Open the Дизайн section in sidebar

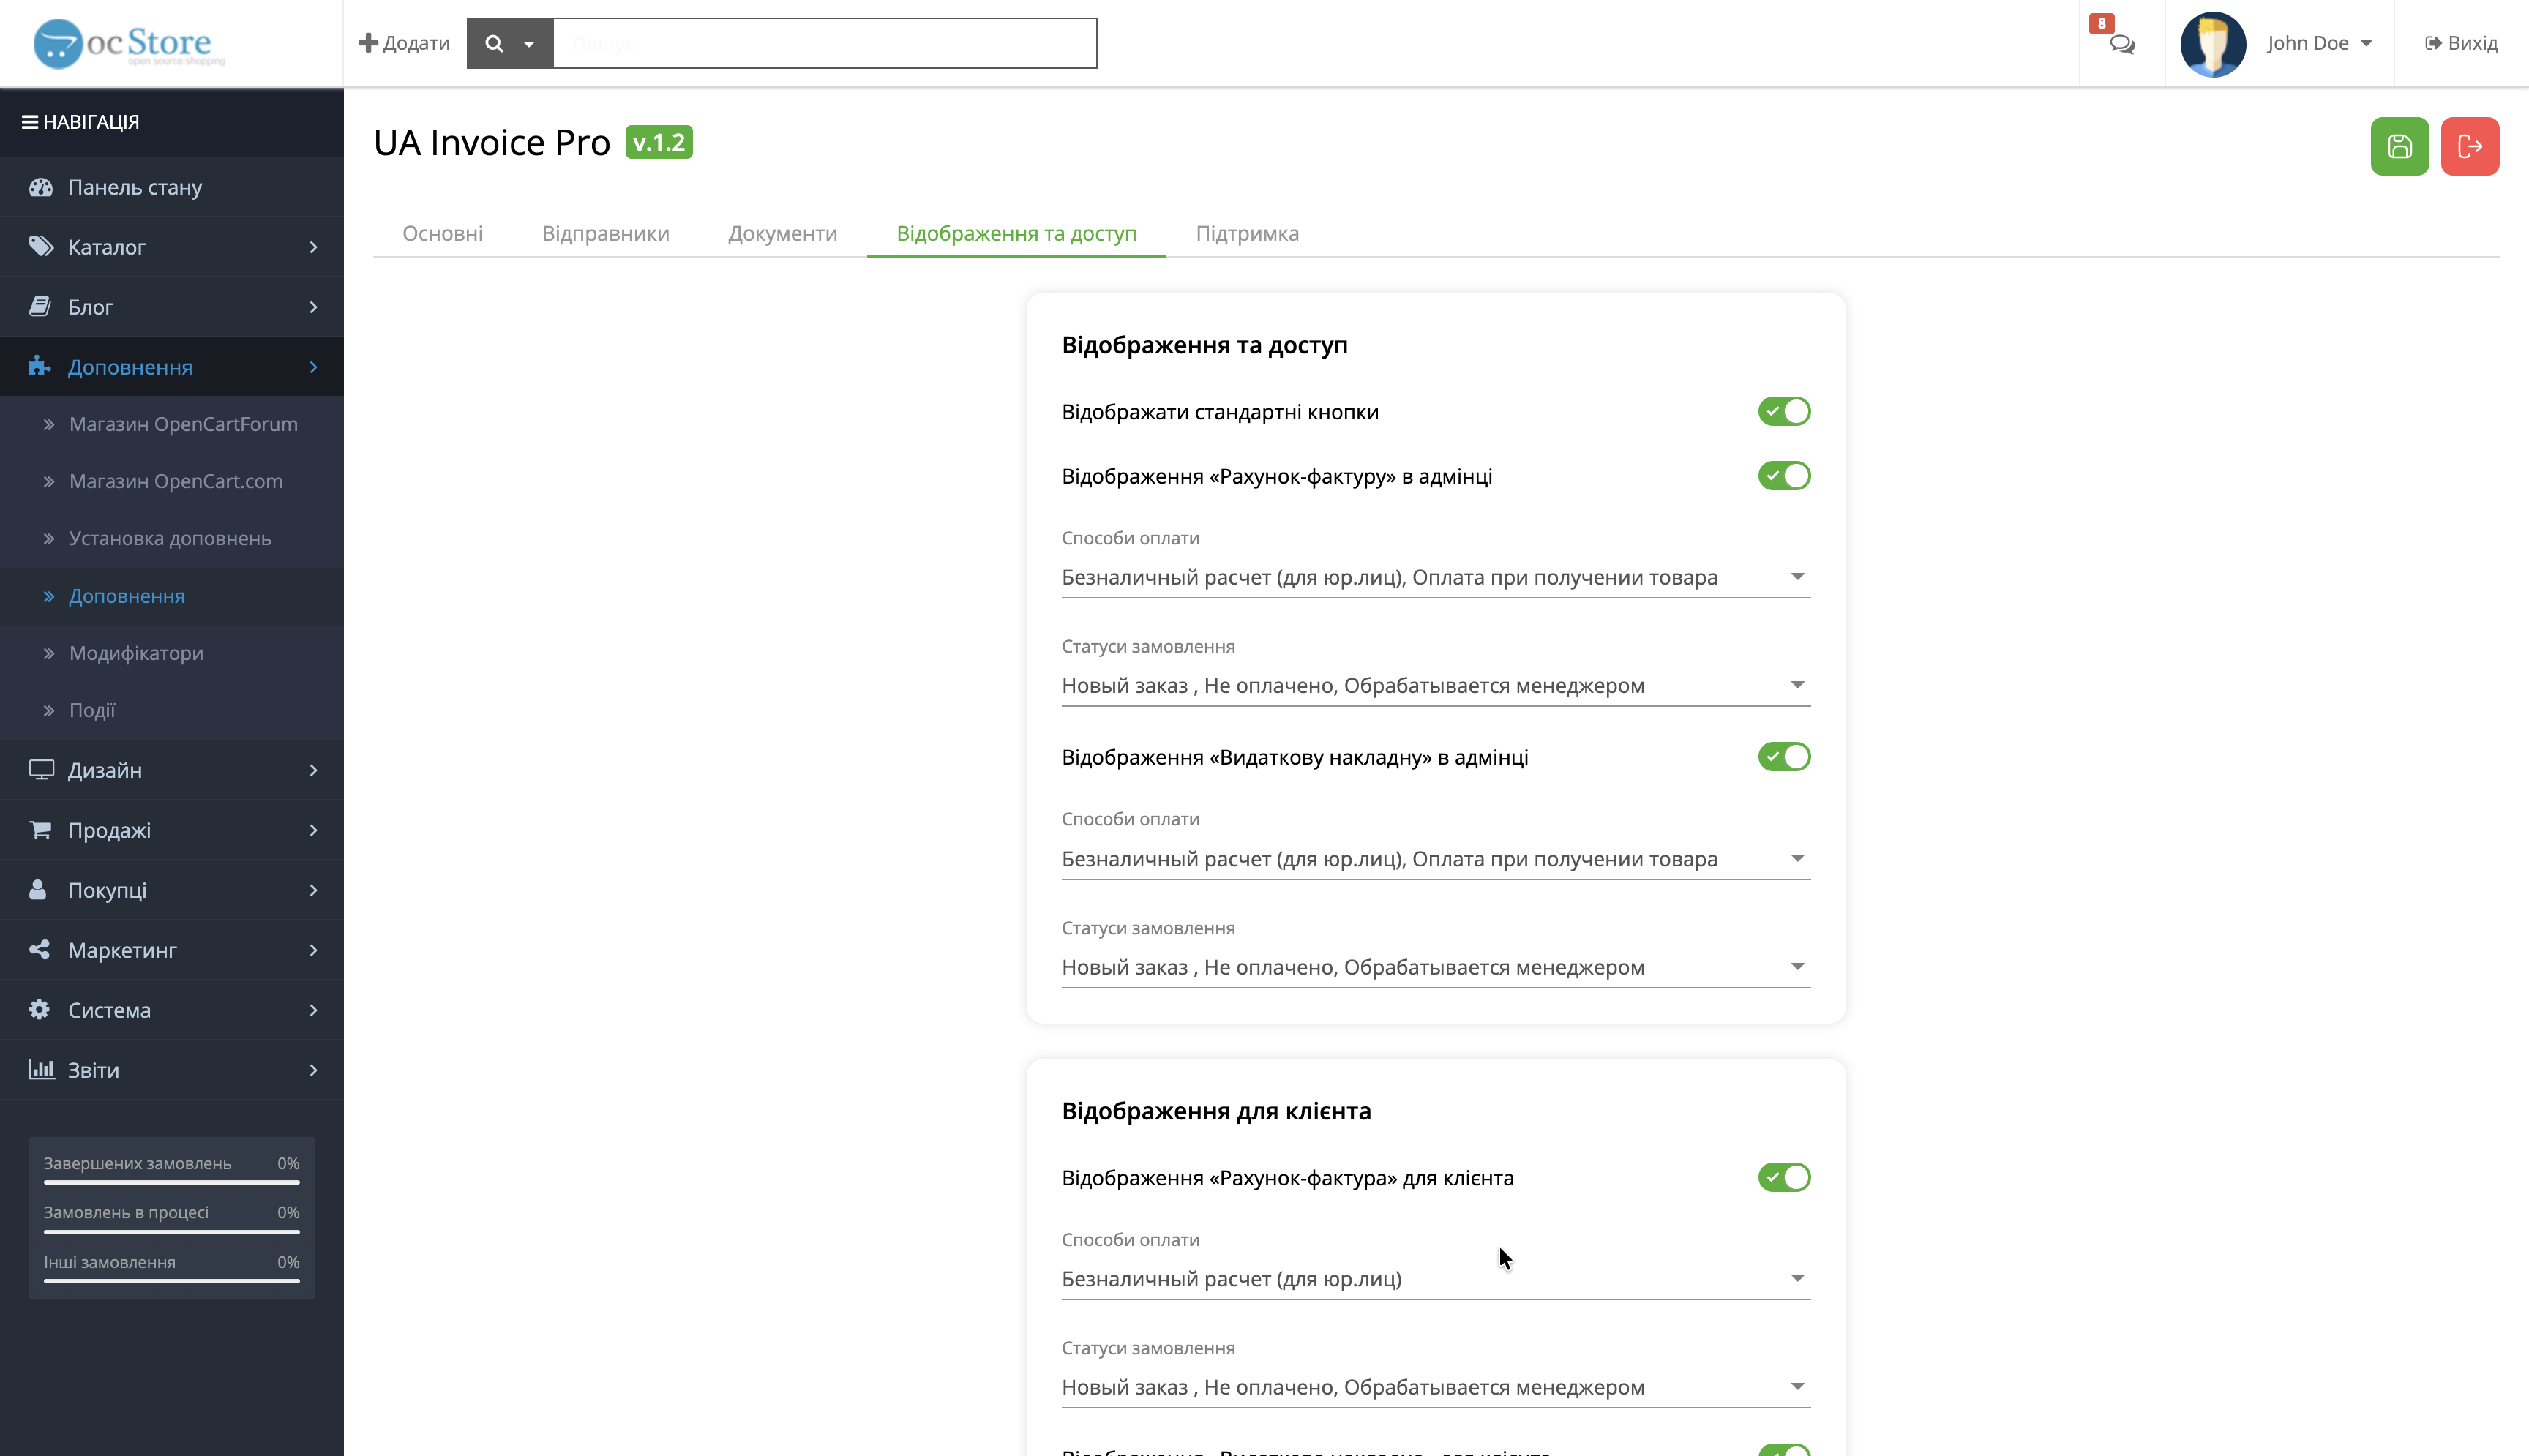104,770
